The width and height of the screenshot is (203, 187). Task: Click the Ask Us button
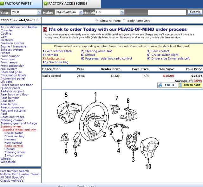[x=167, y=85]
